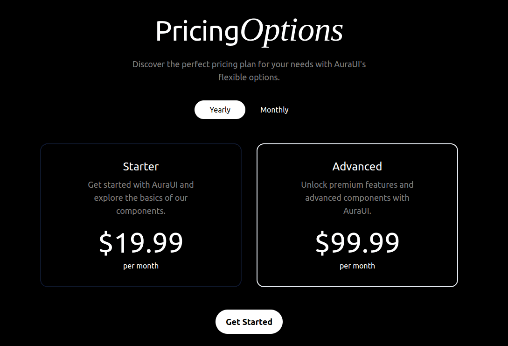508x346 pixels.
Task: Click the Starter plan description text
Action: click(x=140, y=198)
